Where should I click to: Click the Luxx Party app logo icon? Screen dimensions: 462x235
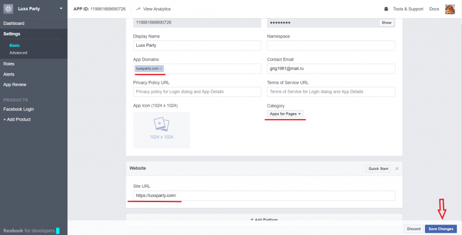click(x=8, y=9)
